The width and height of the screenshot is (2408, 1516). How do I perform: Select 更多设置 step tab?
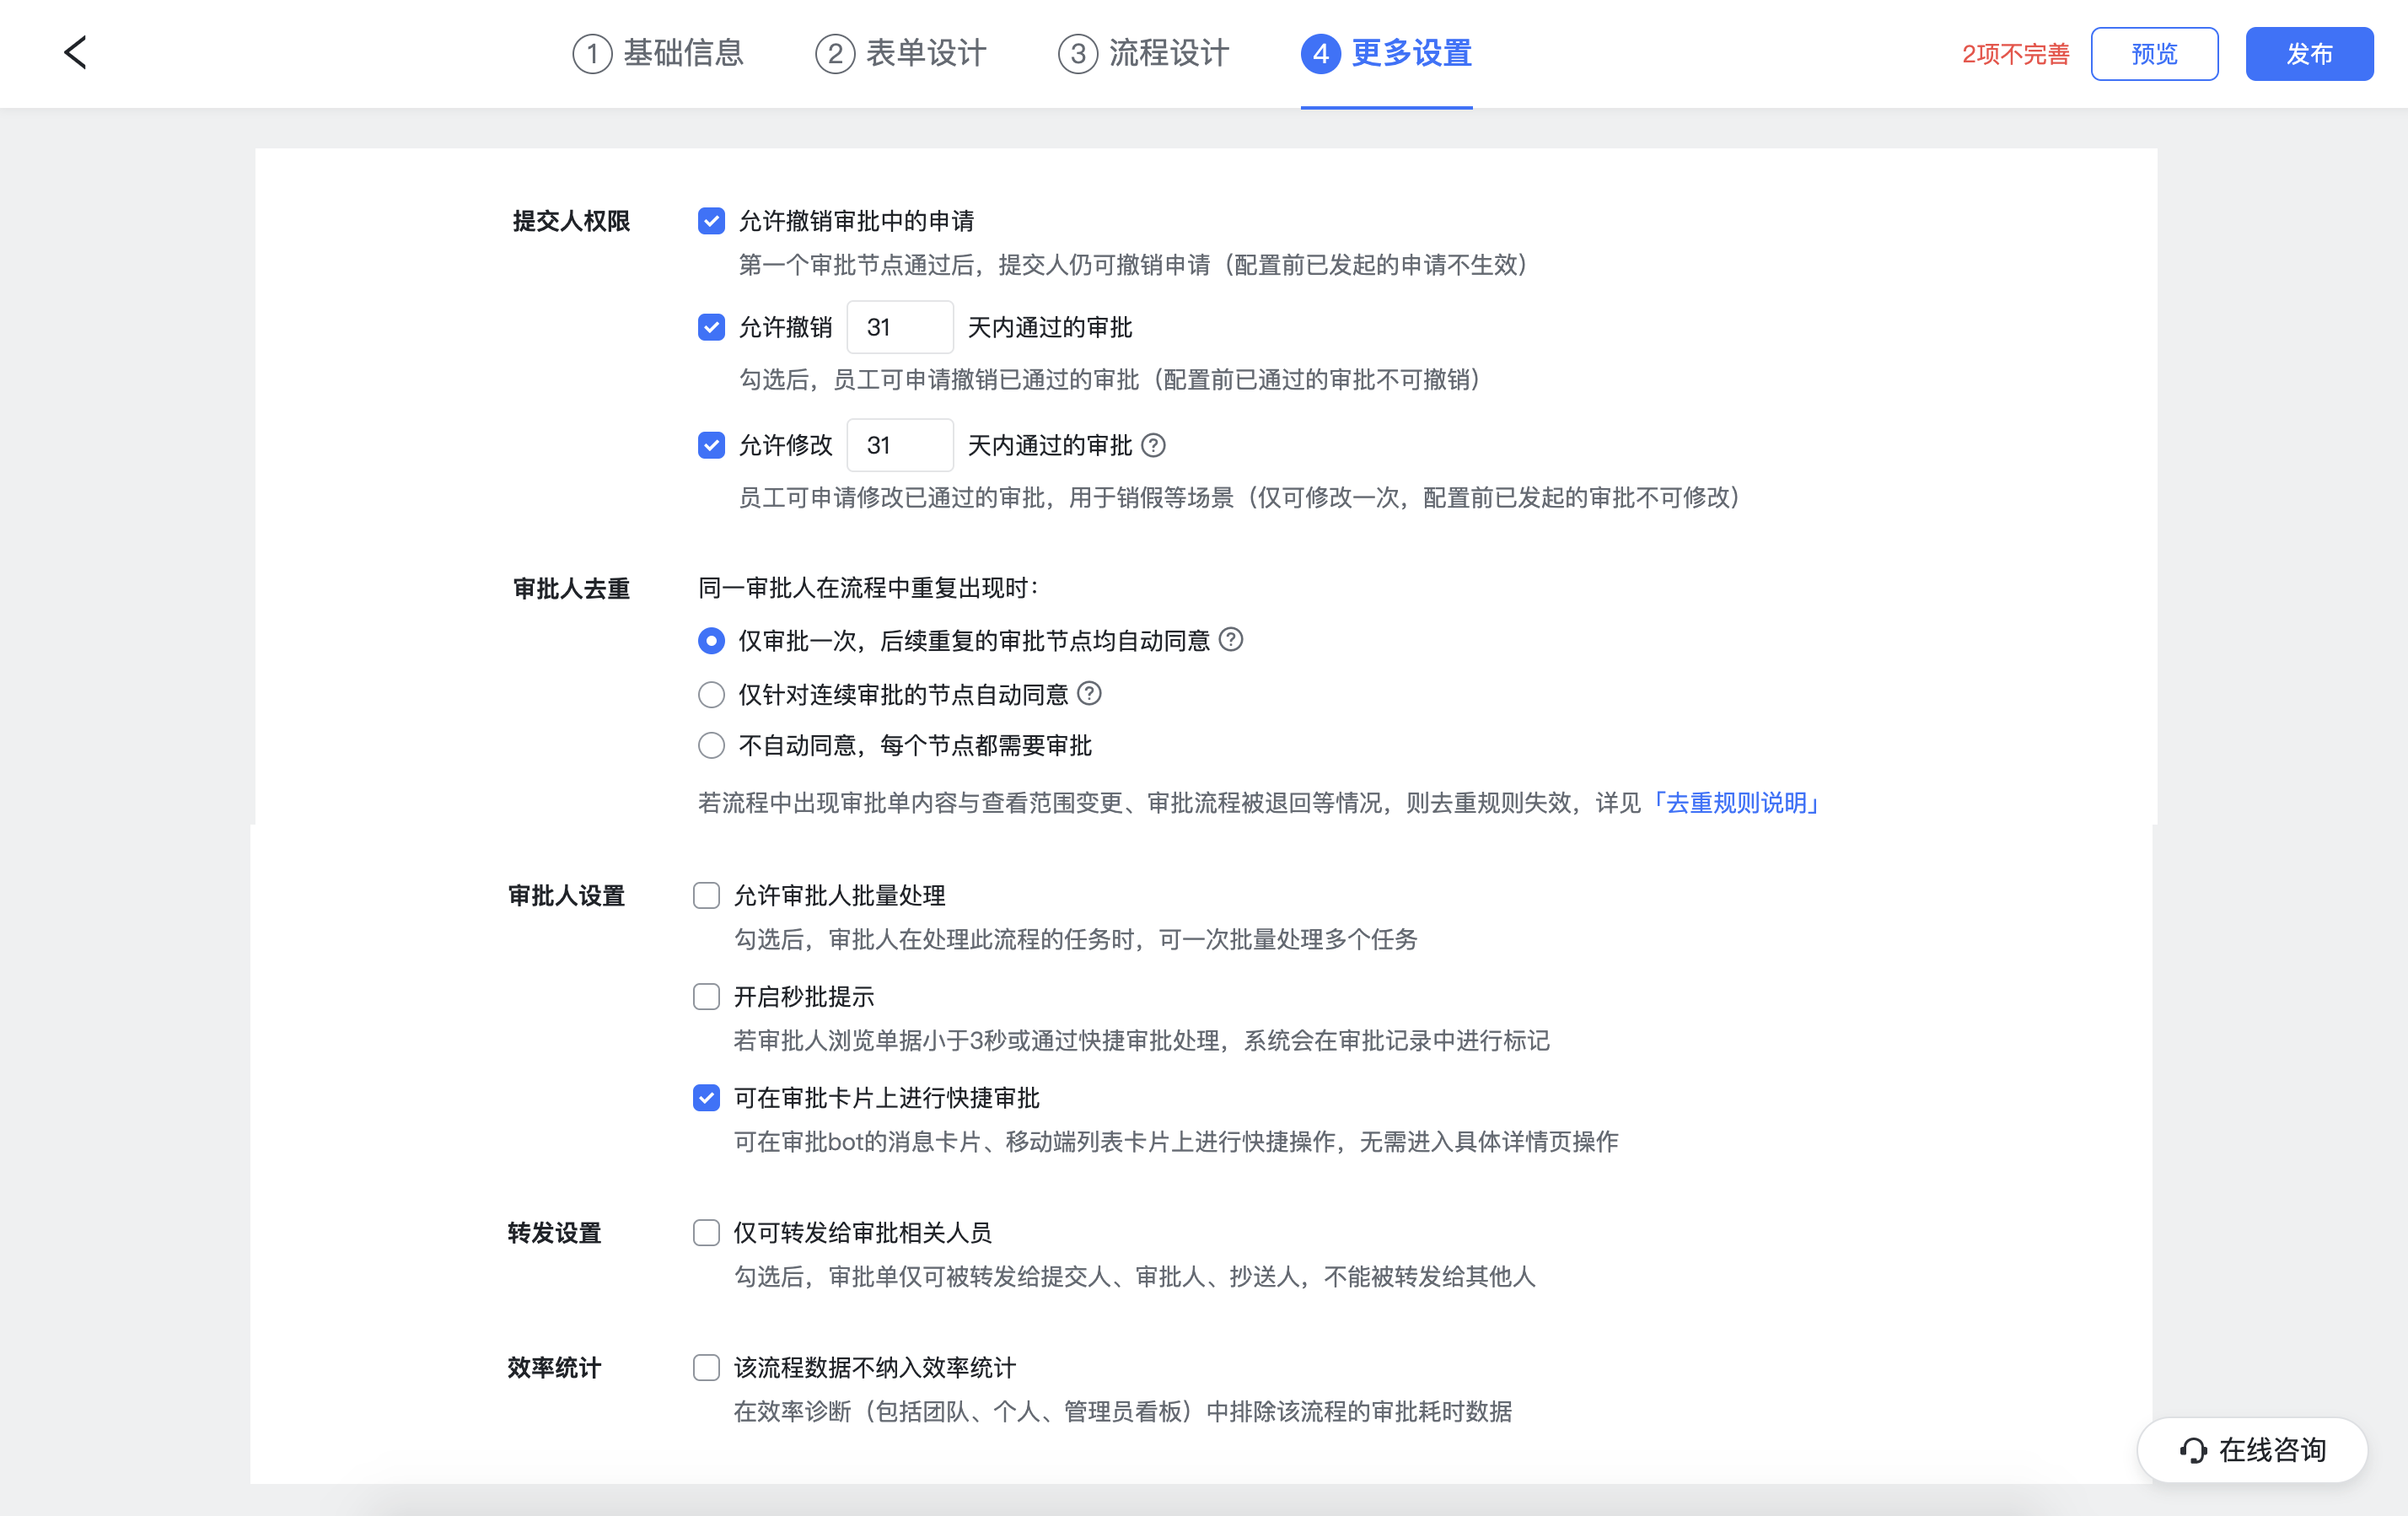tap(1386, 53)
